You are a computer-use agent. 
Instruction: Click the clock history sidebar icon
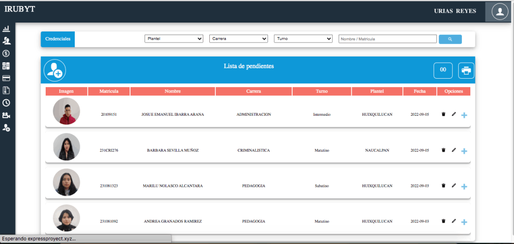(7, 103)
